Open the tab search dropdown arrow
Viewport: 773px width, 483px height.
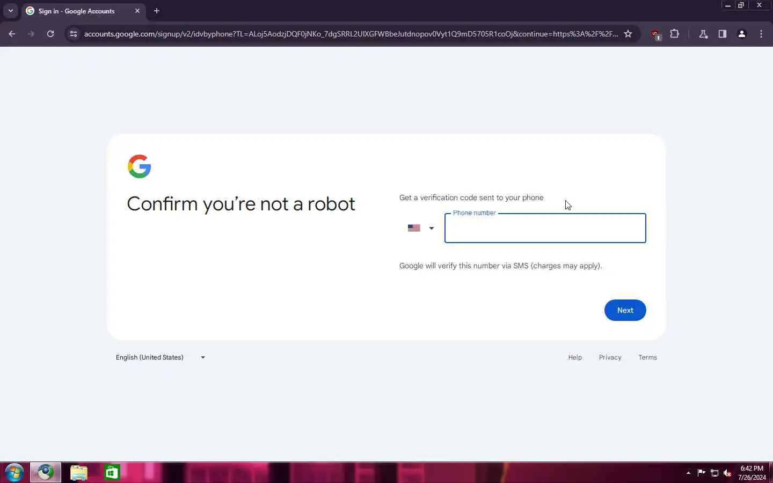point(10,11)
